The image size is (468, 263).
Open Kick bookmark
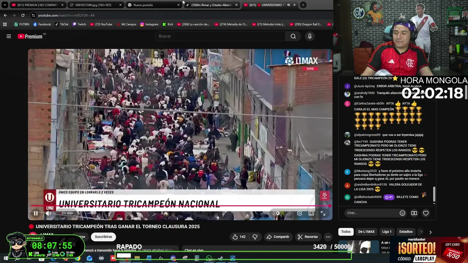coord(168,24)
